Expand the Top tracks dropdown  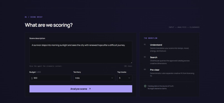click(125, 78)
